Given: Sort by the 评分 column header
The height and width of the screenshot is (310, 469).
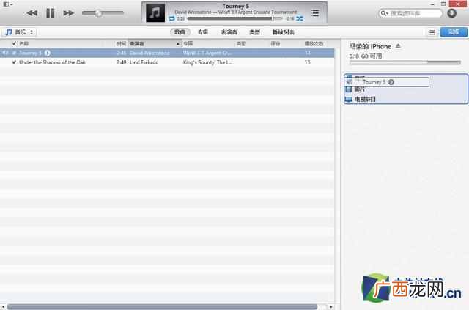Looking at the screenshot, I should click(276, 44).
